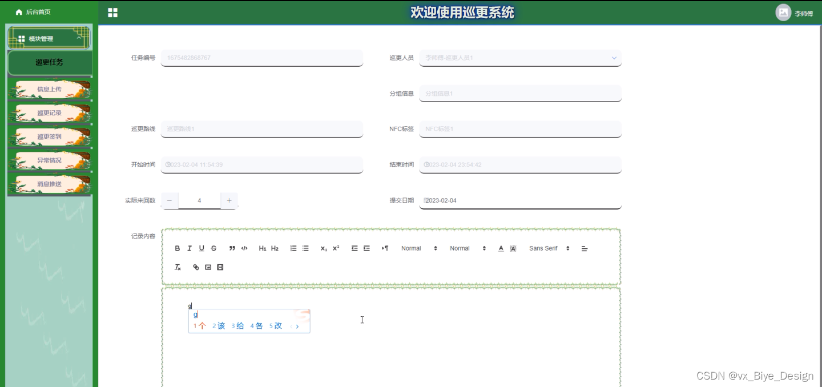The image size is (822, 387).
Task: Start an ordered numbered list
Action: 293,248
